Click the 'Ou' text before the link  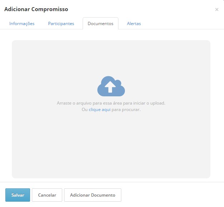coord(84,110)
